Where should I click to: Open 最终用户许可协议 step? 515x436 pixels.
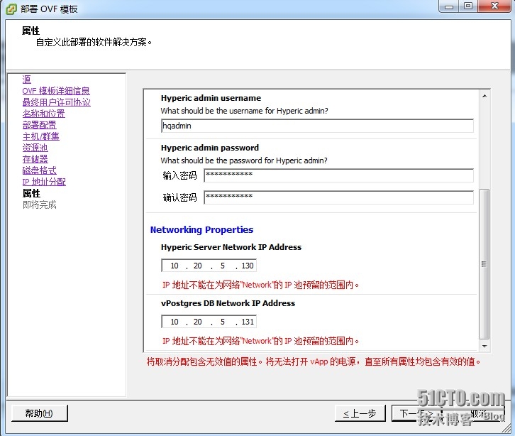tap(56, 102)
